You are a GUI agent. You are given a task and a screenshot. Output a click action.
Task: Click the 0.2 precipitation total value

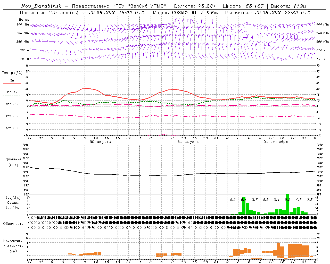(233, 200)
